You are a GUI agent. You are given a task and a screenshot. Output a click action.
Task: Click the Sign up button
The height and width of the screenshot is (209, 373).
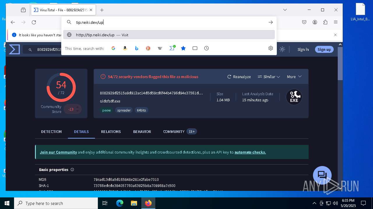point(324,49)
